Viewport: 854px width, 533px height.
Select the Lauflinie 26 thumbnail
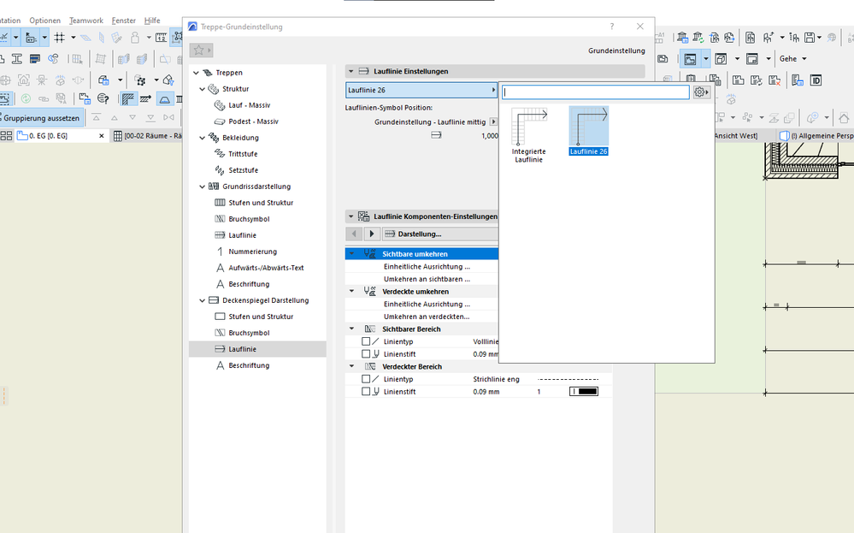tap(589, 131)
